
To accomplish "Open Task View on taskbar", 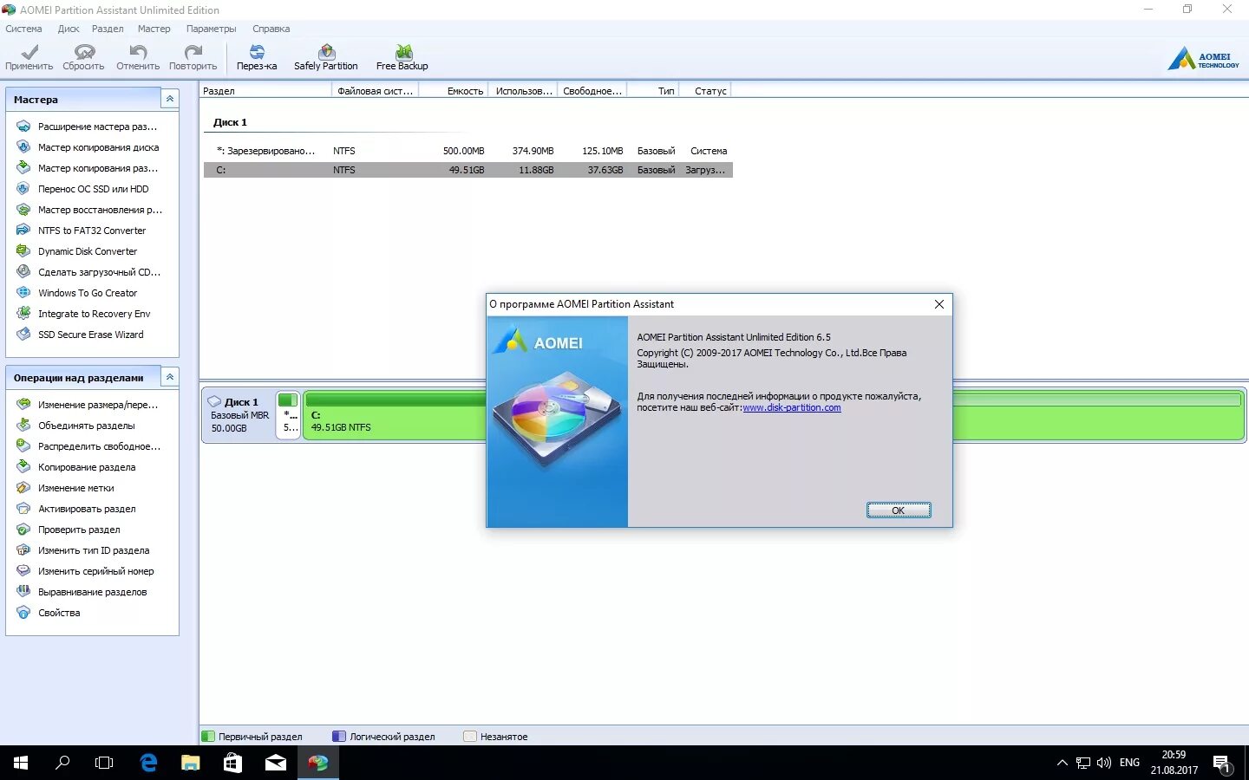I will click(x=104, y=763).
